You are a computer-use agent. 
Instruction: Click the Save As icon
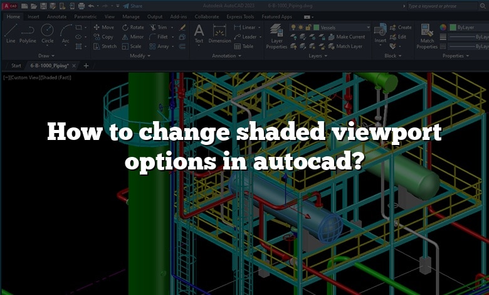point(53,6)
